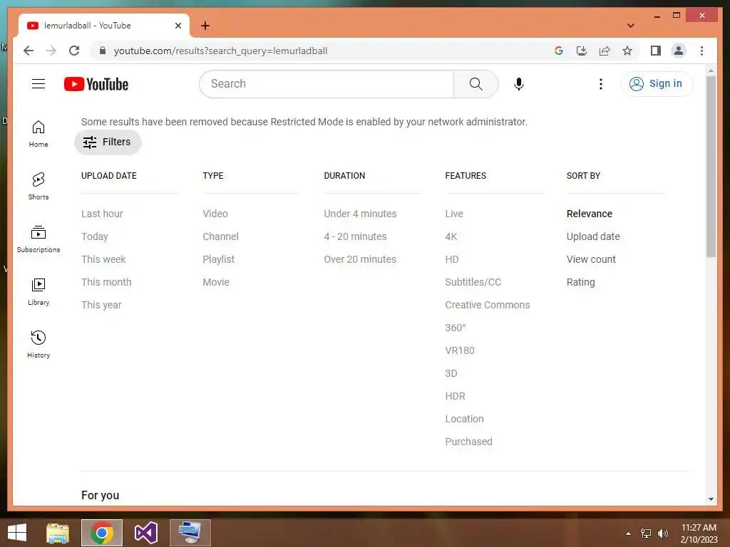Click the YouTube logo
Viewport: 730px width, 547px height.
(x=96, y=84)
